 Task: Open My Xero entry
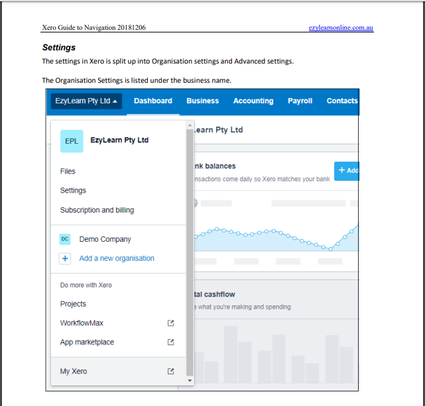pyautogui.click(x=74, y=372)
